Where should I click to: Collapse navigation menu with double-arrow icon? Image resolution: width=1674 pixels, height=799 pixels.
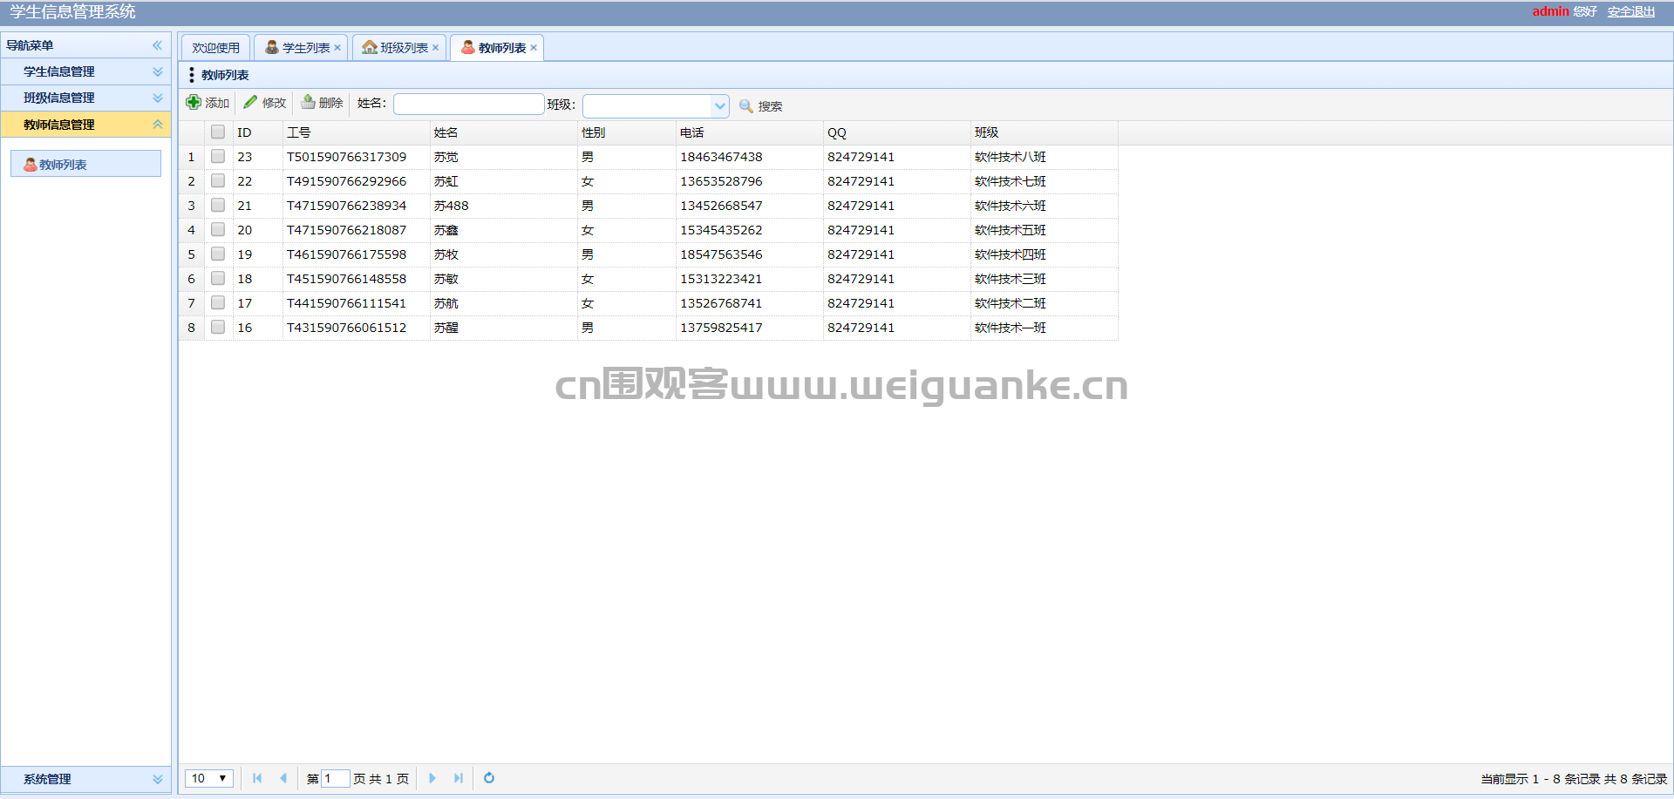pos(158,45)
